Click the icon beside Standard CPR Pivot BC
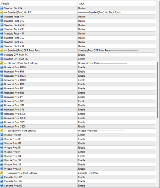Viewport: 160px width, 188px height. tap(2, 59)
